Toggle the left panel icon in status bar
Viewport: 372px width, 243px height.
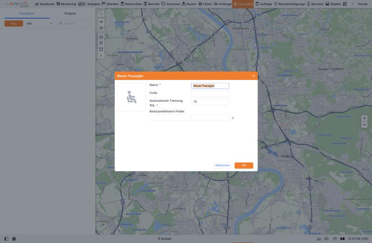click(x=7, y=239)
